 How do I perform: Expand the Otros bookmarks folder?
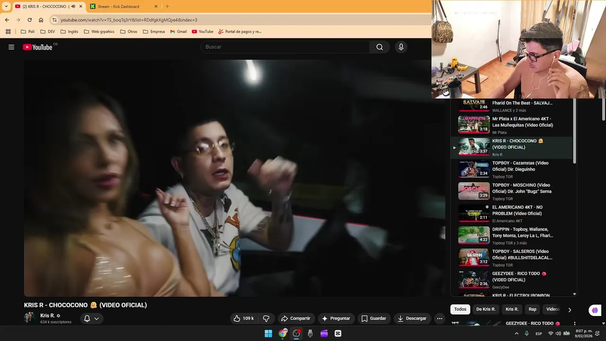[129, 32]
